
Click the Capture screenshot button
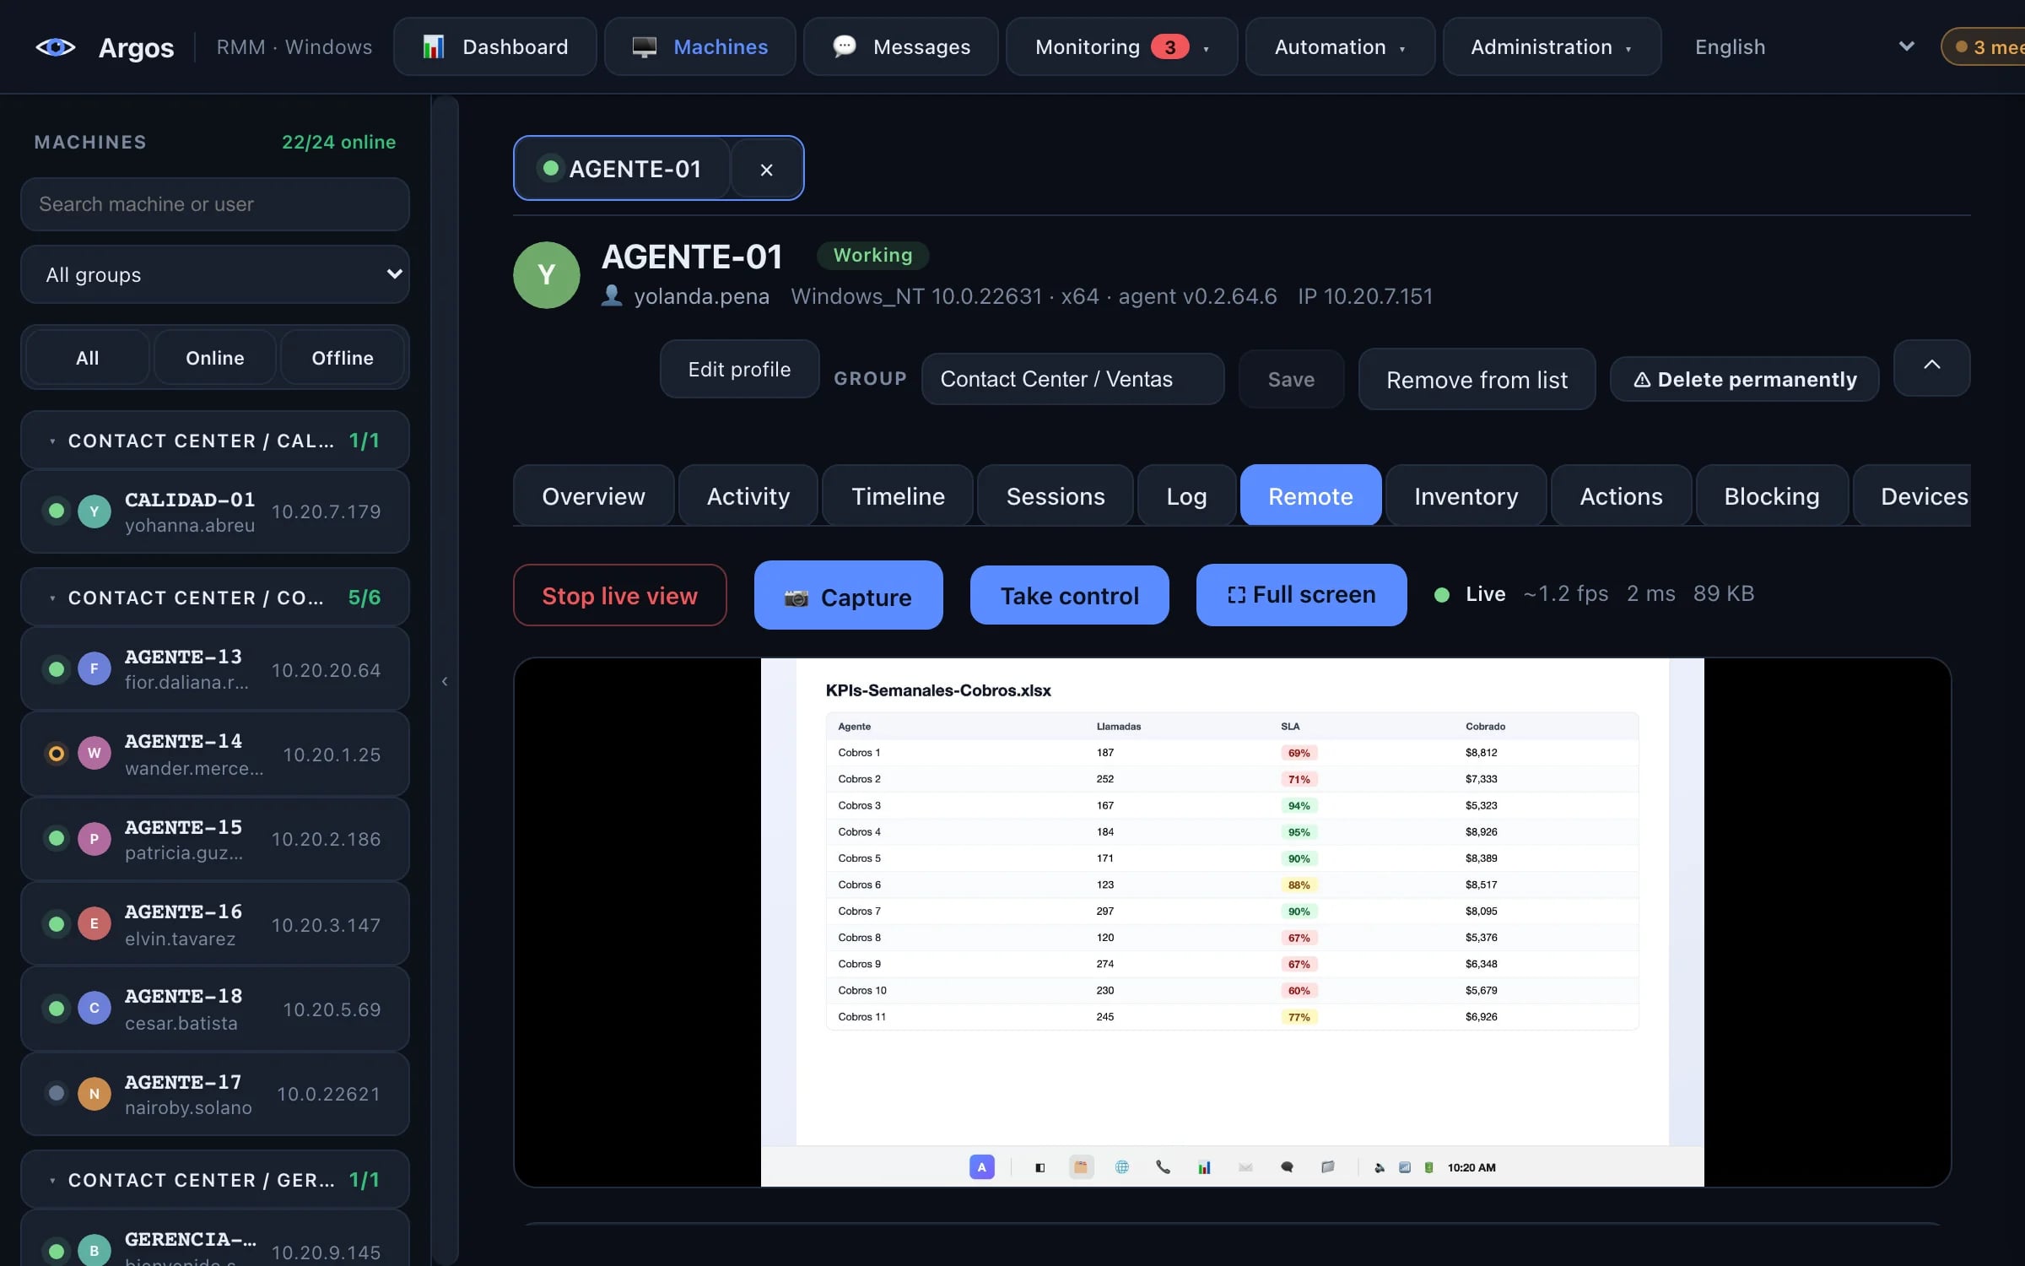tap(848, 595)
